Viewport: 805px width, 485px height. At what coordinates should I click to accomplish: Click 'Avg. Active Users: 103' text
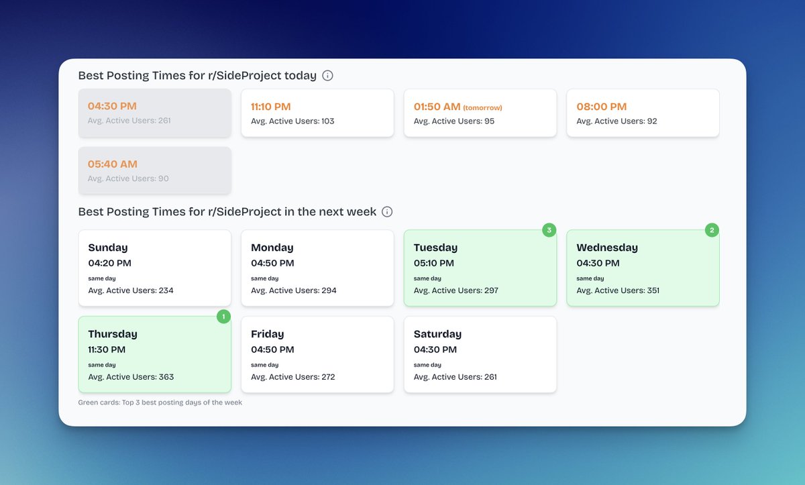tap(292, 121)
